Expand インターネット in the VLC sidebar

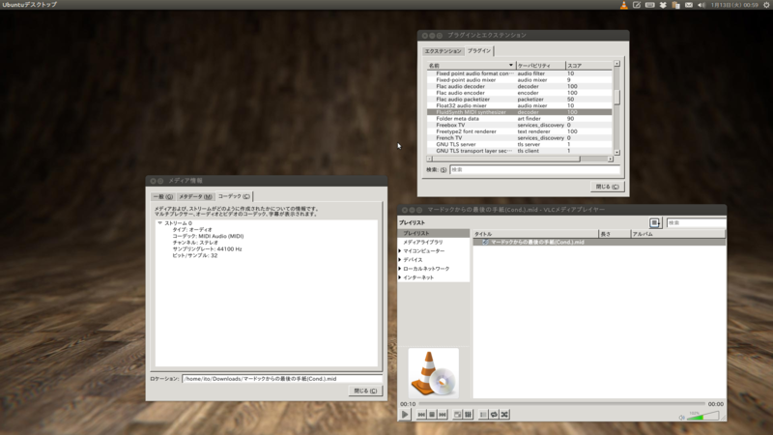tap(400, 277)
